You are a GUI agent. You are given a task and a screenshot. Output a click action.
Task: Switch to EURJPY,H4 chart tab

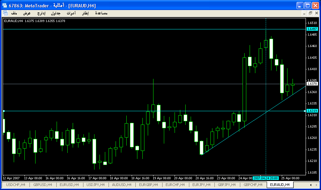tap(201, 185)
